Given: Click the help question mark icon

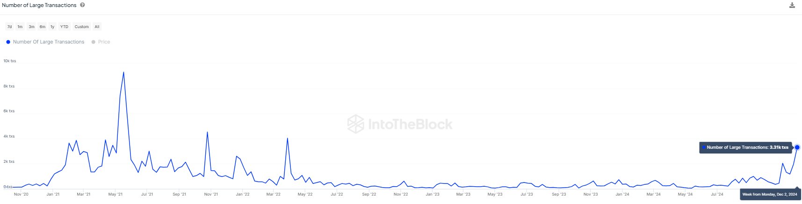Looking at the screenshot, I should point(82,5).
